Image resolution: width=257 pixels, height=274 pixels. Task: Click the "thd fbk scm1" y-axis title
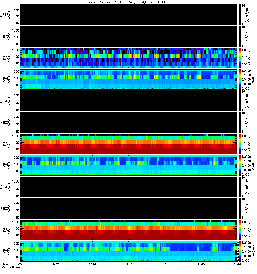pyautogui.click(x=7, y=165)
